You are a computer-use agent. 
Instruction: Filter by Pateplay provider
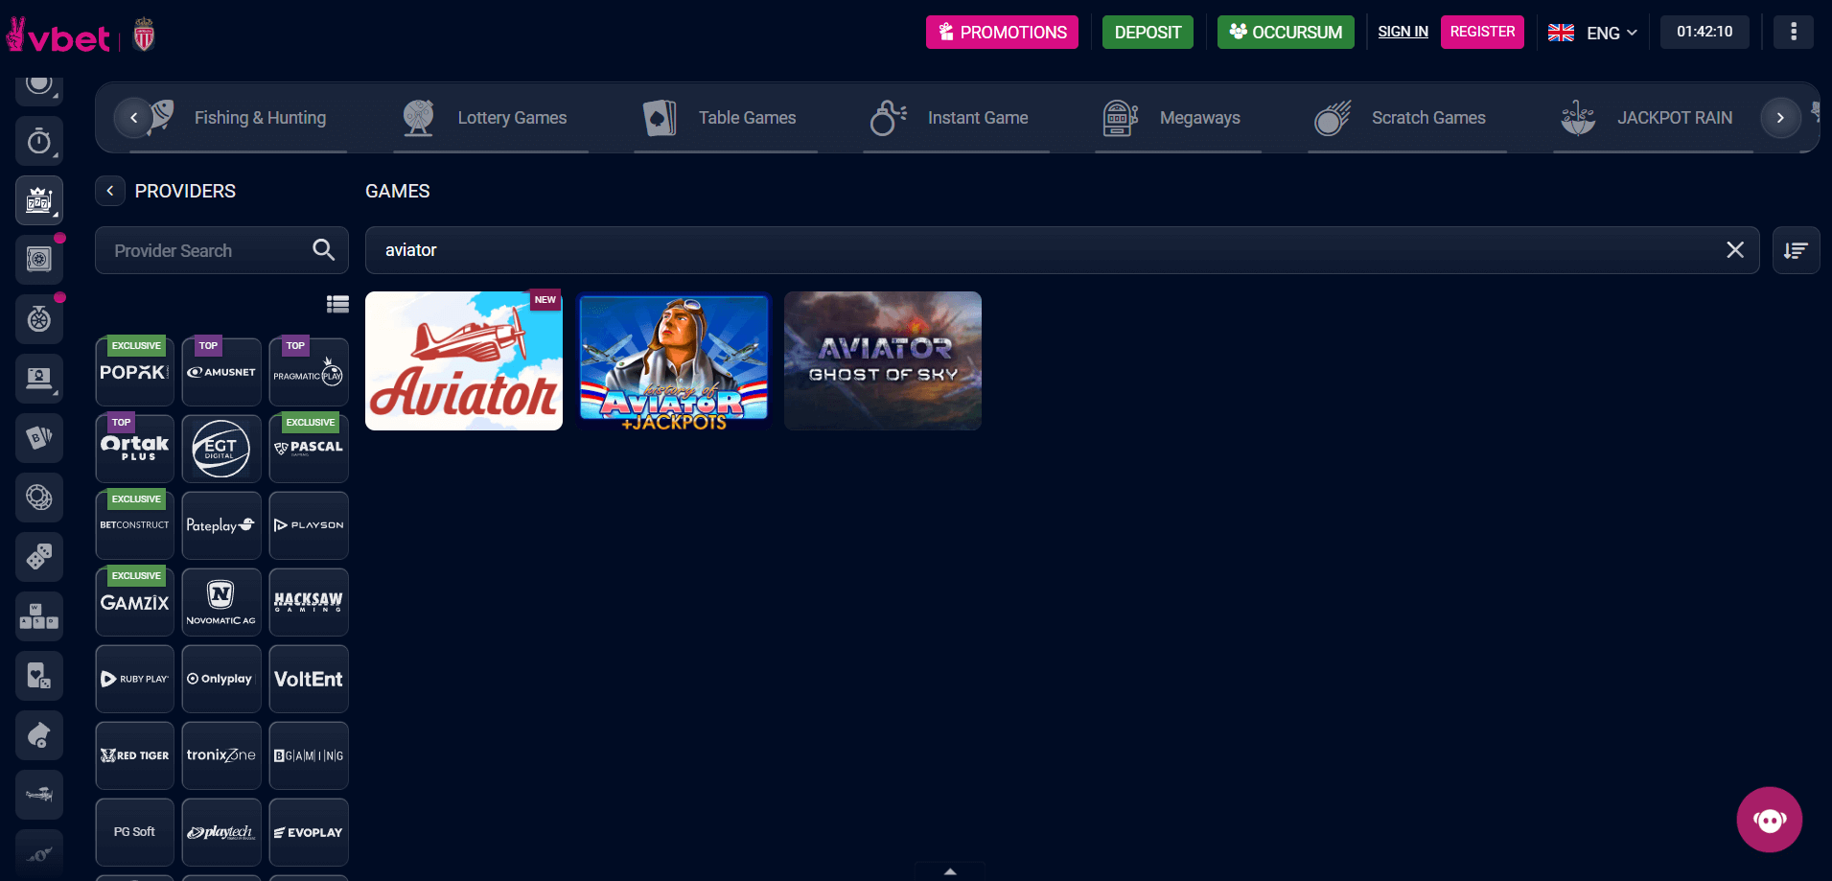221,525
